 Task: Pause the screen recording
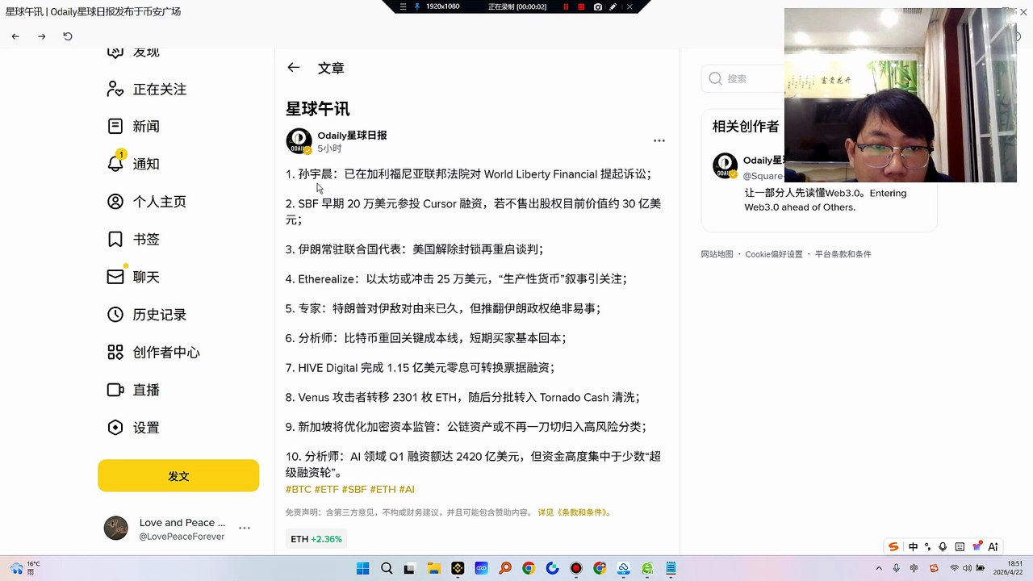566,6
